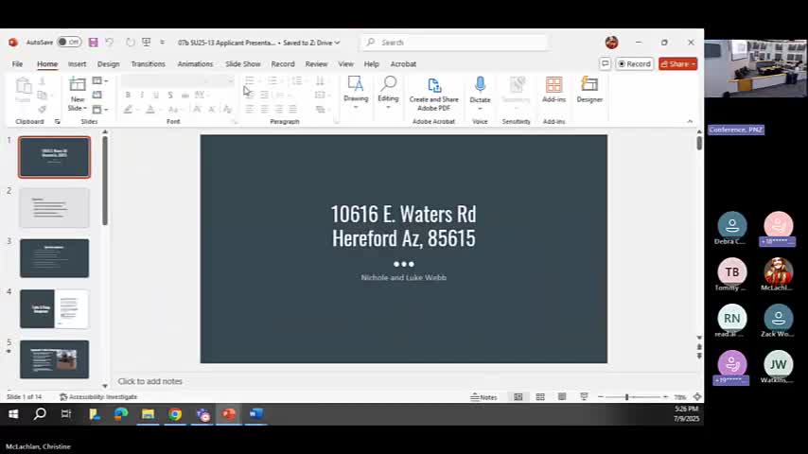Screen dimensions: 808x454
Task: Open File Explorer from taskbar
Action: tap(148, 414)
